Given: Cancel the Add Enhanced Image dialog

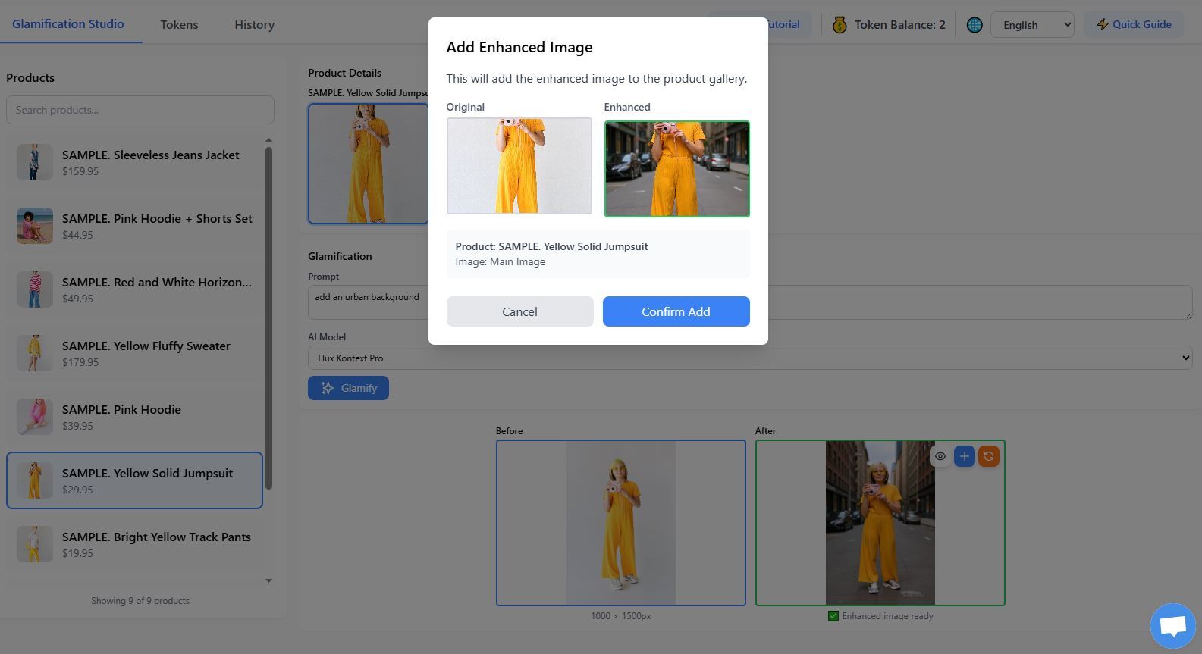Looking at the screenshot, I should 519,311.
